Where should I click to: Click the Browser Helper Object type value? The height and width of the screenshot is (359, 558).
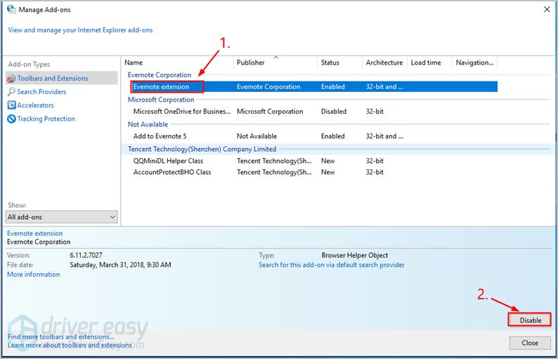click(354, 255)
